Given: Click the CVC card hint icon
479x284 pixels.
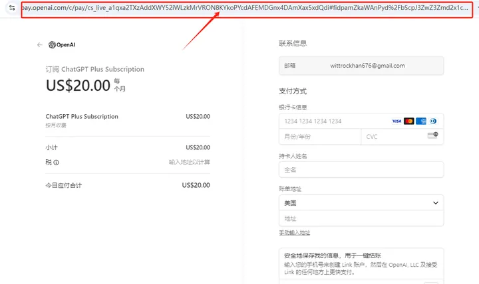Looking at the screenshot, I should [x=432, y=136].
